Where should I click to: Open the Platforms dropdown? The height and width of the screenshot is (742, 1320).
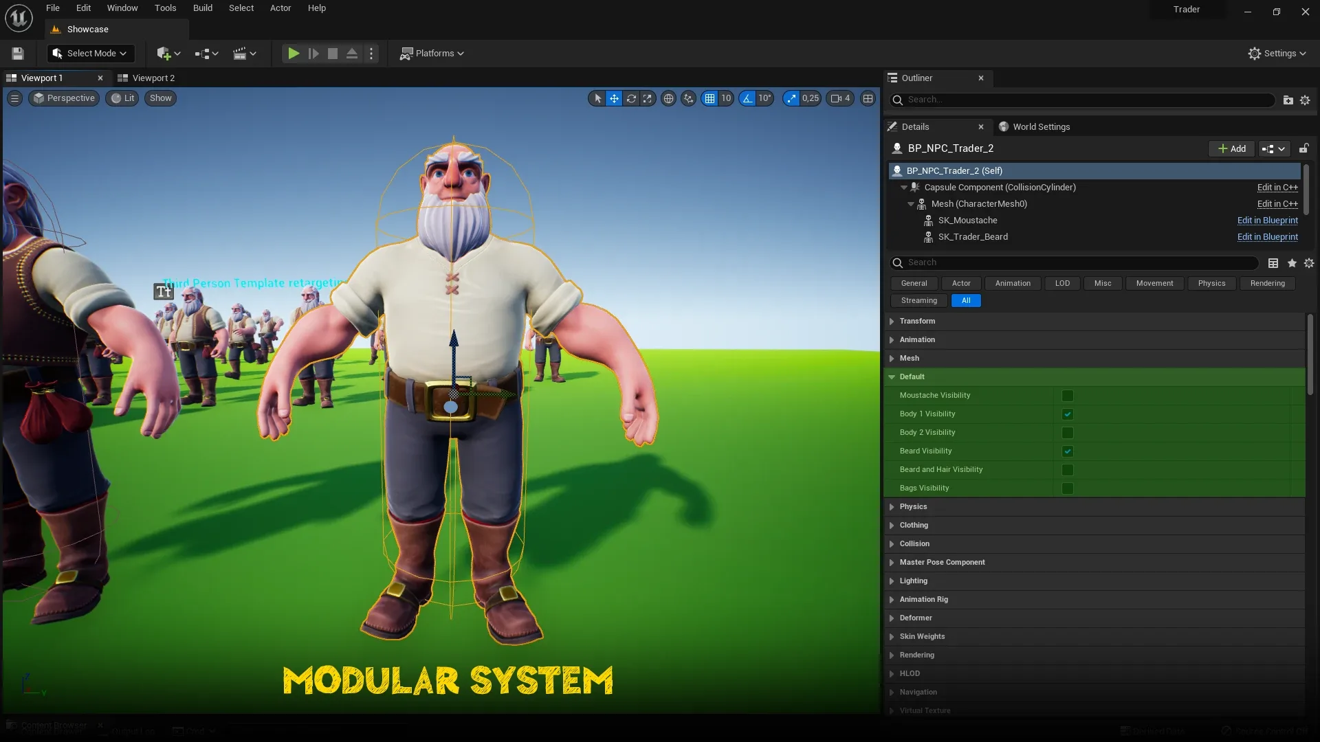tap(432, 54)
